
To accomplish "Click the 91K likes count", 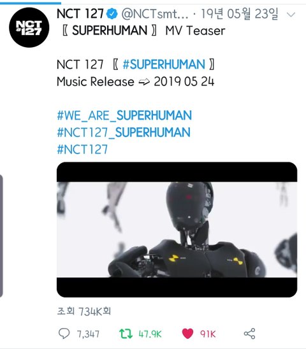I will 208,334.
